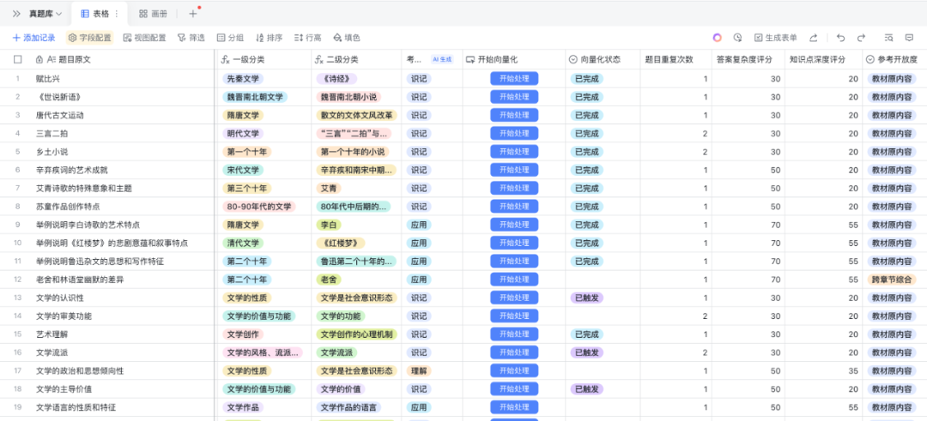Select the cell 乡土小说
Image resolution: width=927 pixels, height=421 pixels.
pos(124,152)
